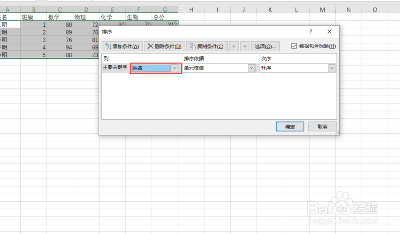Click the Delete Condition (删除条件) X icon
400x234 pixels.
coord(151,46)
